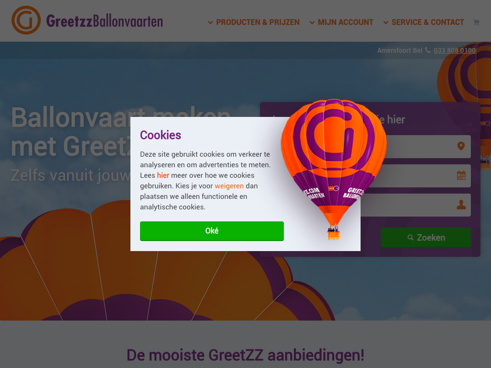Click the phone icon beside Amersfoort Bel
491x368 pixels.
(x=428, y=50)
